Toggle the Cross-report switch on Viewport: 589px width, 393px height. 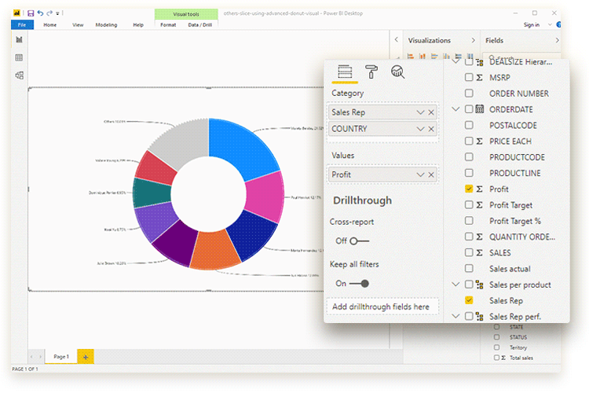pos(359,241)
